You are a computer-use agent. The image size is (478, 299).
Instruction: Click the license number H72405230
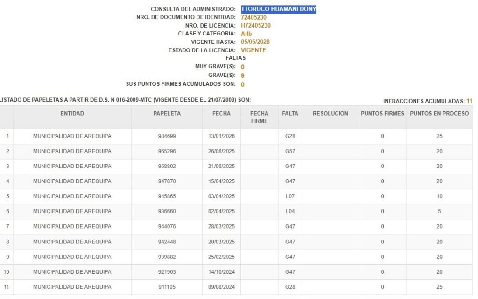pos(255,26)
